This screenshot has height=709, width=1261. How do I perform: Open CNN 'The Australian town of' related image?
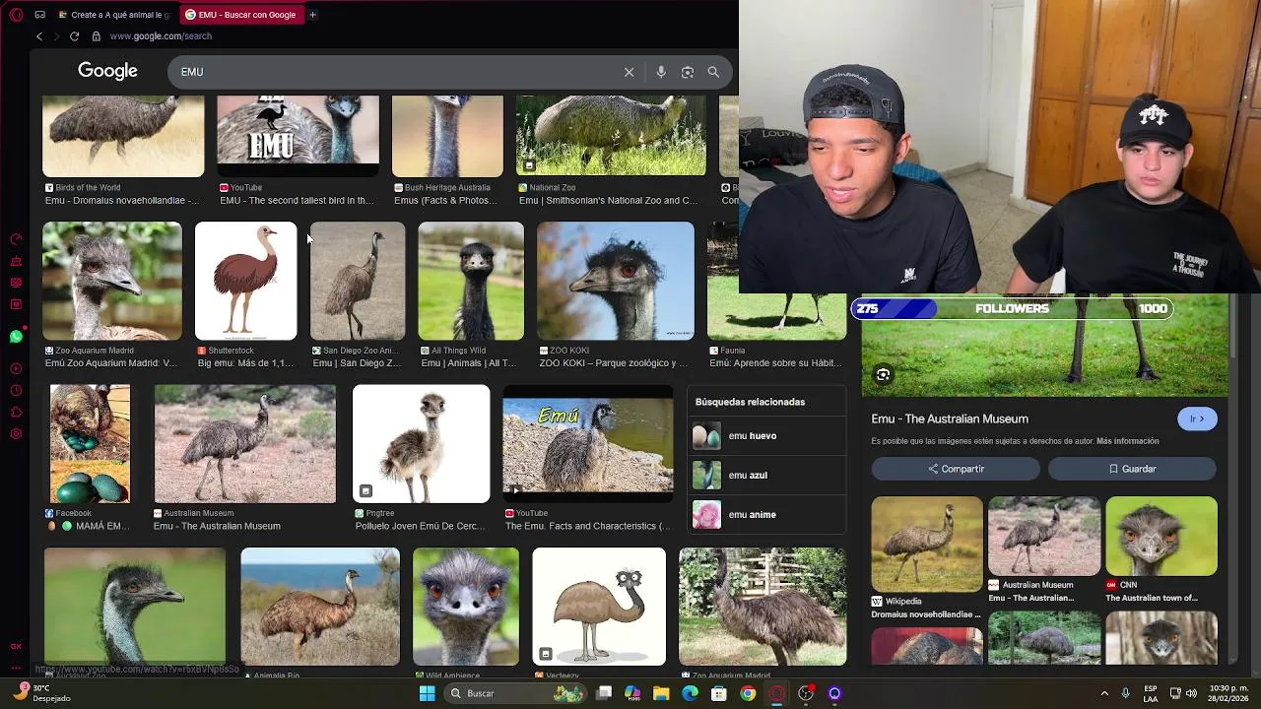[1161, 537]
